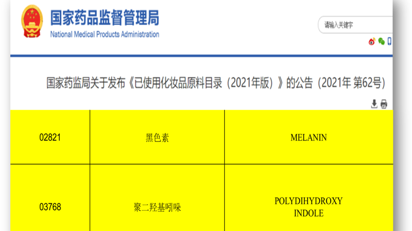412x231 pixels.
Task: Open the mobile phone version icon
Action: point(389,41)
